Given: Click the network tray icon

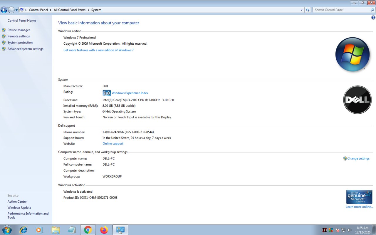Looking at the screenshot, I should point(343,230).
